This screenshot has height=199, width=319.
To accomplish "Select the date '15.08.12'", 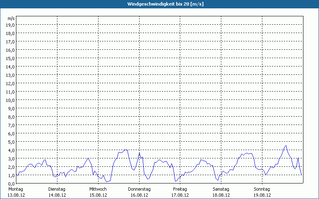I will tap(98, 195).
